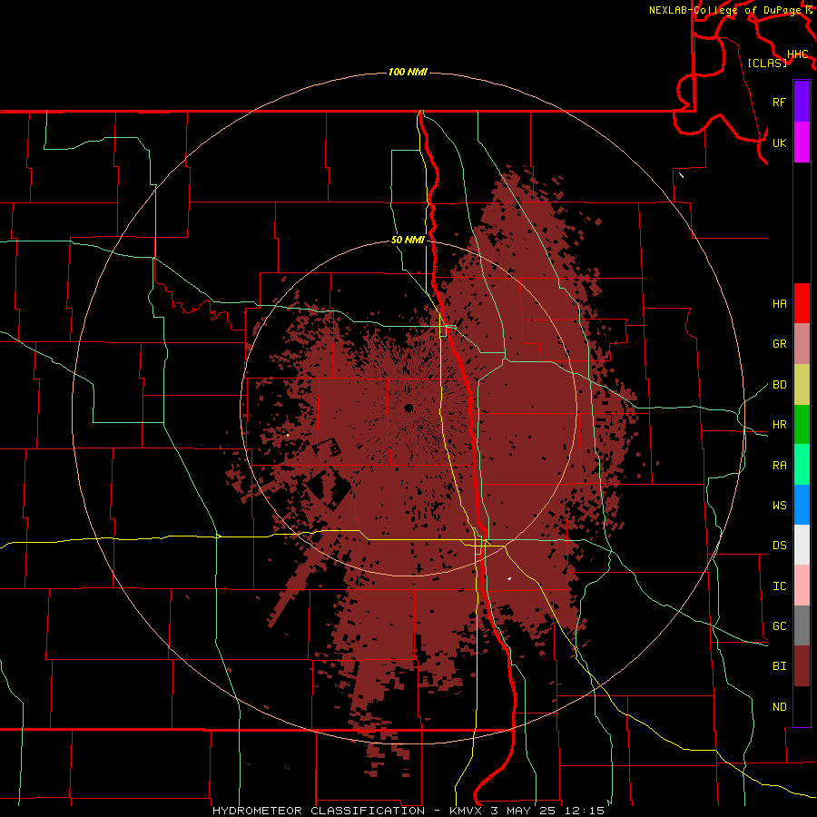Click the HR green legend swatch
Viewport: 817px width, 817px height.
802,424
